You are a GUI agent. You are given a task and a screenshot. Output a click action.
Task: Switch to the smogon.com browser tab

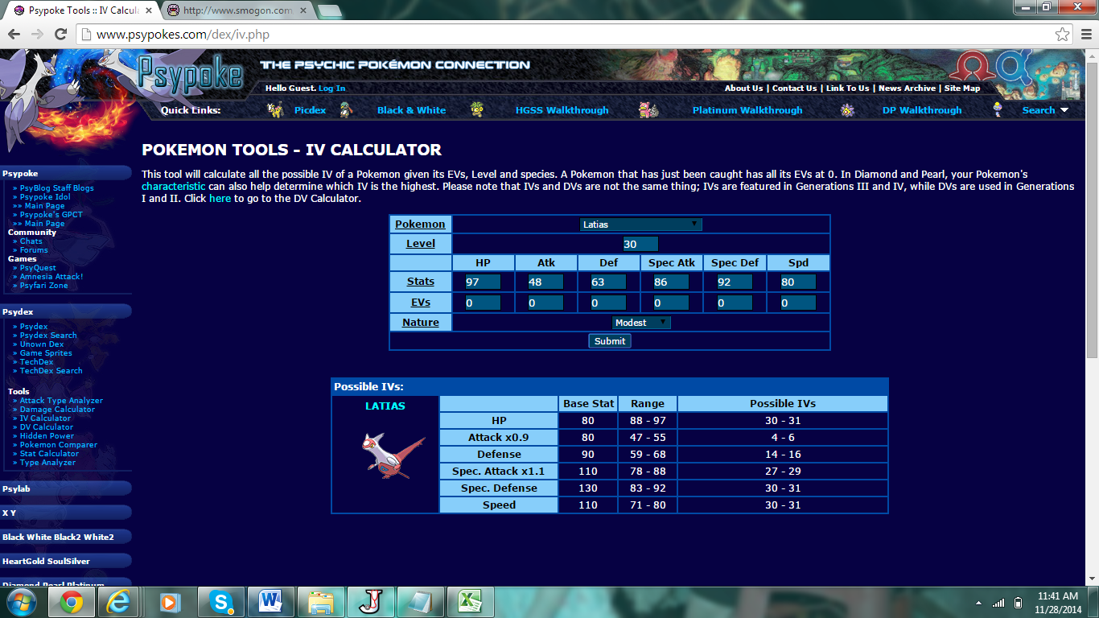point(237,11)
